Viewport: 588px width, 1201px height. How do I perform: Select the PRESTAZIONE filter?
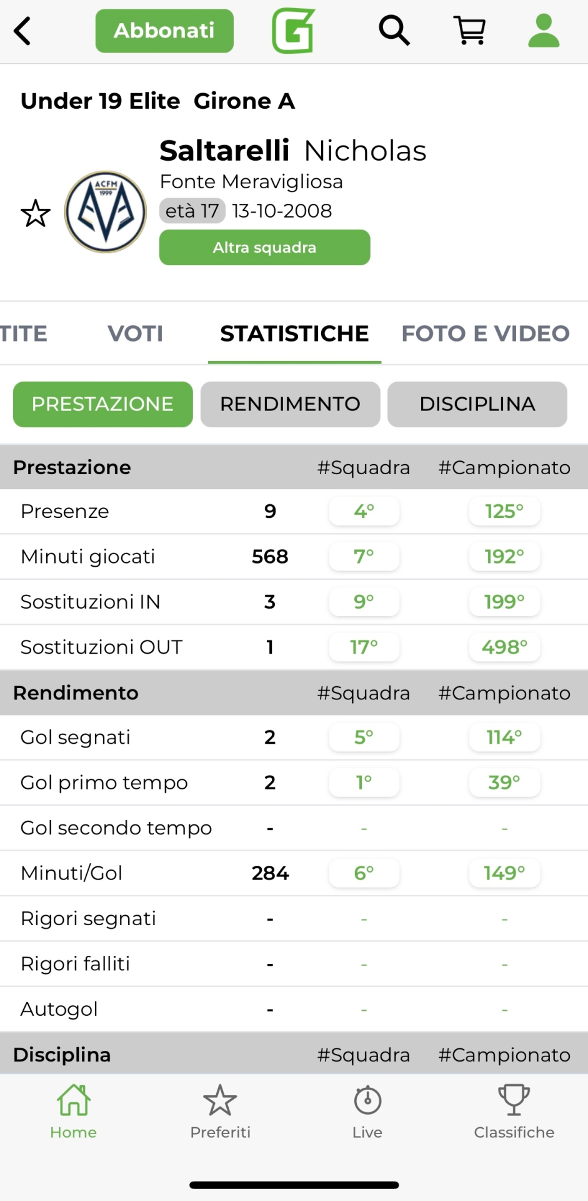tap(103, 404)
